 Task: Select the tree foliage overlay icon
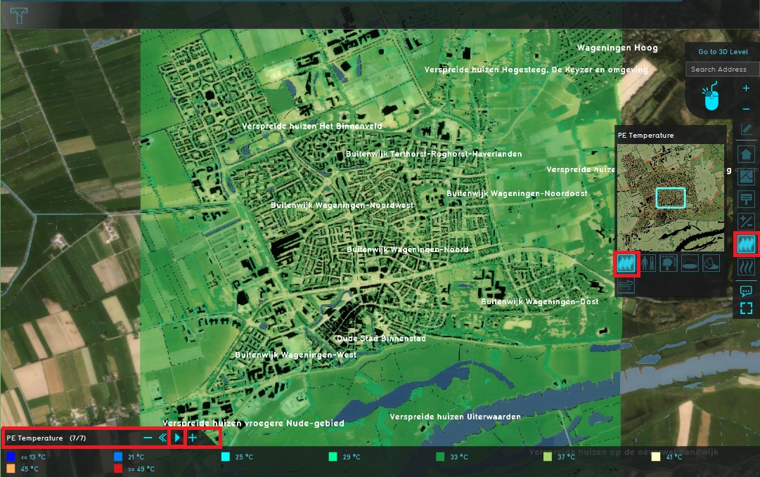click(x=669, y=263)
